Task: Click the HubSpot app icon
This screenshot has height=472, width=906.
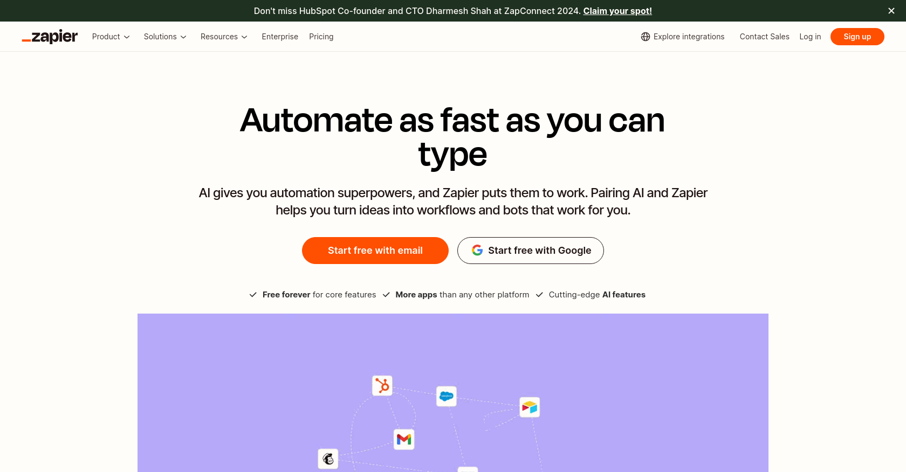Action: click(382, 386)
